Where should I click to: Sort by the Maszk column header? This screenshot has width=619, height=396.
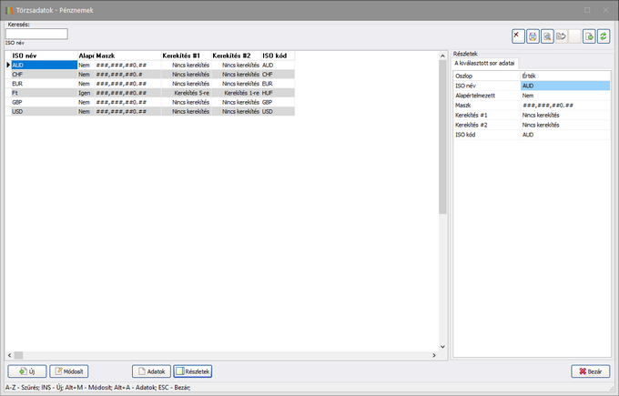[127, 56]
